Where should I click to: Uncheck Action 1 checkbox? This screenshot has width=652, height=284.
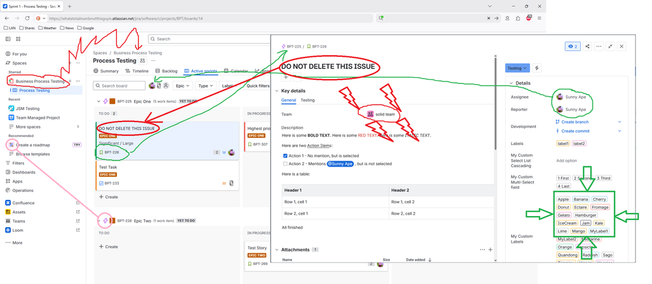click(x=285, y=156)
